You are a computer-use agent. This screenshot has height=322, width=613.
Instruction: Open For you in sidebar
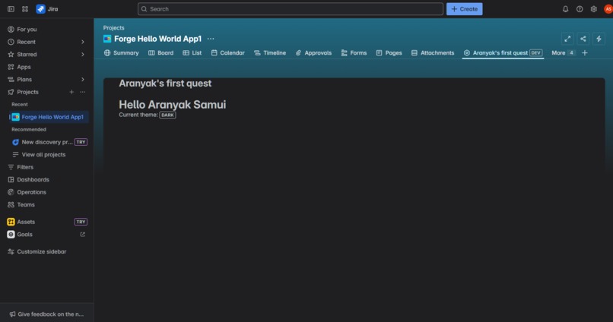(47, 30)
